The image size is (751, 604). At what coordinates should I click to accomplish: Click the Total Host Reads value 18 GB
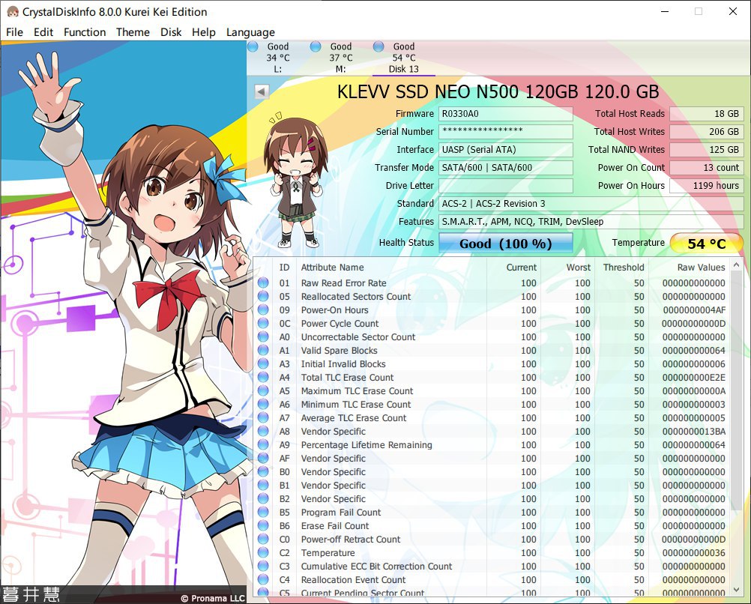click(x=707, y=114)
